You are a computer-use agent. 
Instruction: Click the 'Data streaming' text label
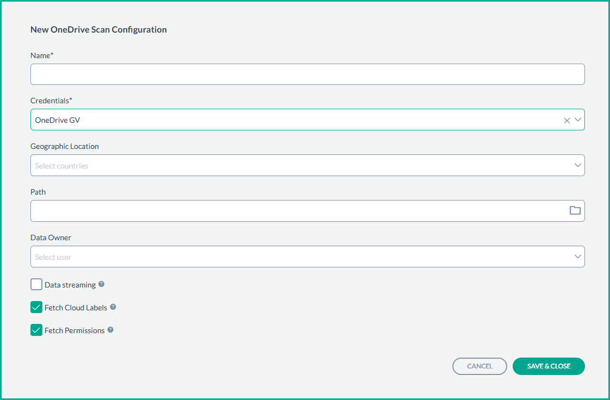70,285
